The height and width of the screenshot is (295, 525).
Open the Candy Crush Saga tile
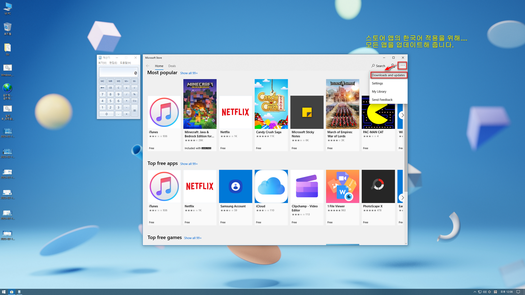(x=271, y=115)
